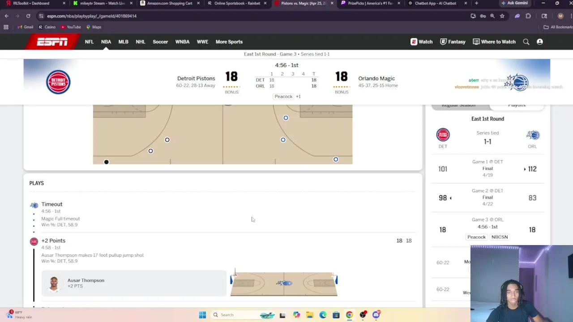This screenshot has height=322, width=573.
Task: Open the OBS icon in the taskbar
Action: 363,315
